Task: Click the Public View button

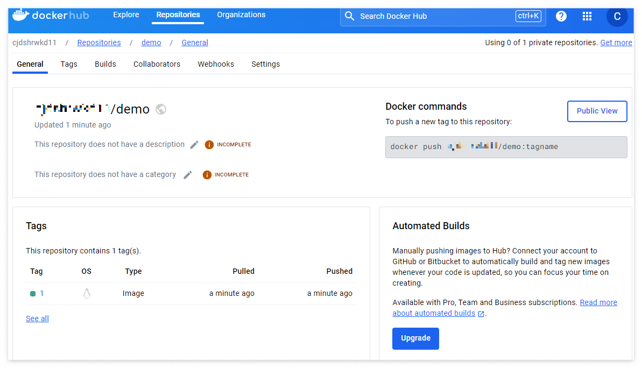Action: click(x=597, y=111)
